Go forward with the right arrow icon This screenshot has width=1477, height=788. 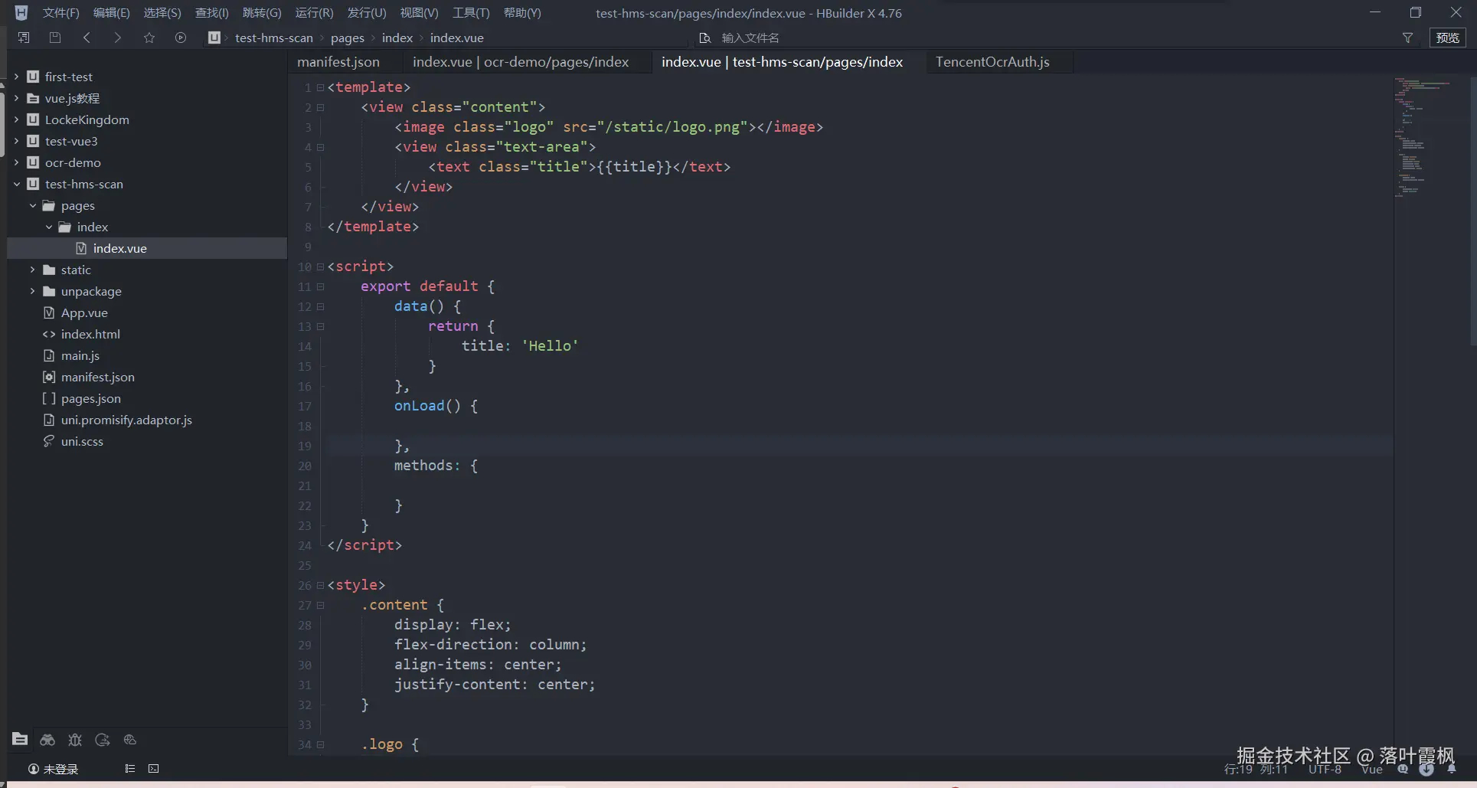point(117,38)
